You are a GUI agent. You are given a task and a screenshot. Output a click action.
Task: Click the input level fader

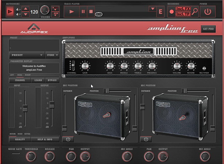[25, 108]
